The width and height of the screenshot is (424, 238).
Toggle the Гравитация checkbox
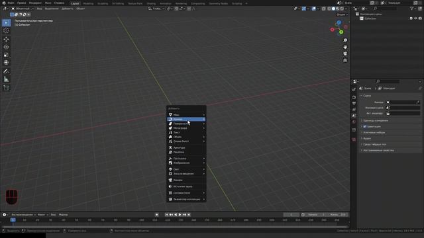tap(364, 126)
